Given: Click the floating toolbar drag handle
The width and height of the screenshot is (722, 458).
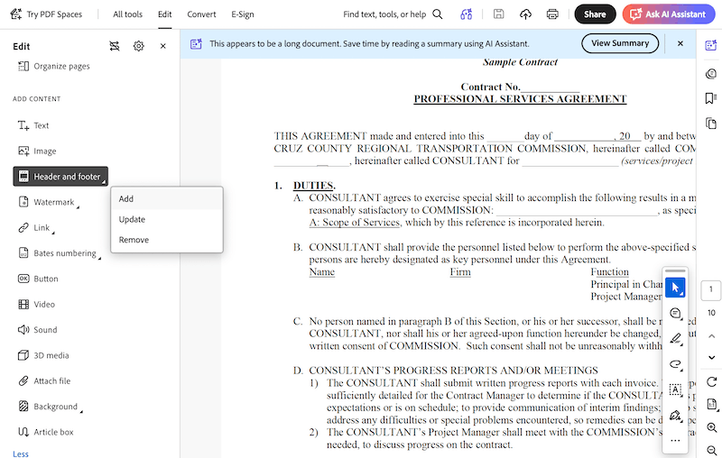Looking at the screenshot, I should click(x=675, y=270).
